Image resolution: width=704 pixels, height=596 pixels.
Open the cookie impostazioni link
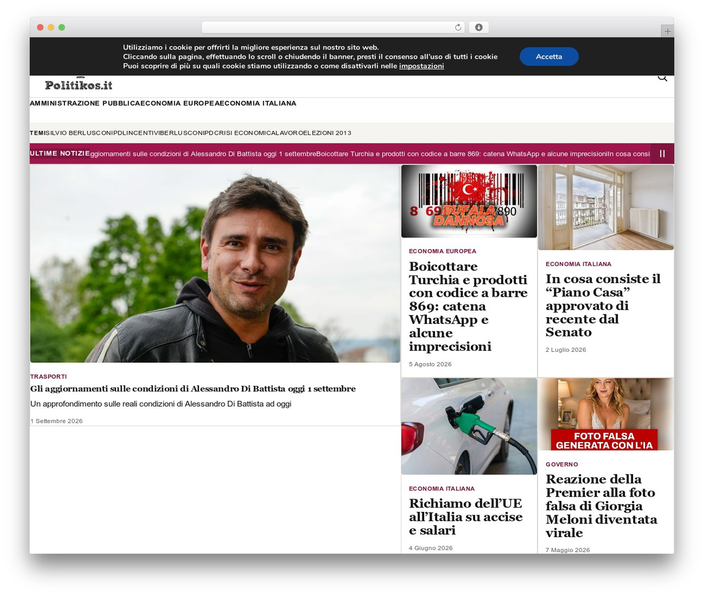tap(421, 66)
